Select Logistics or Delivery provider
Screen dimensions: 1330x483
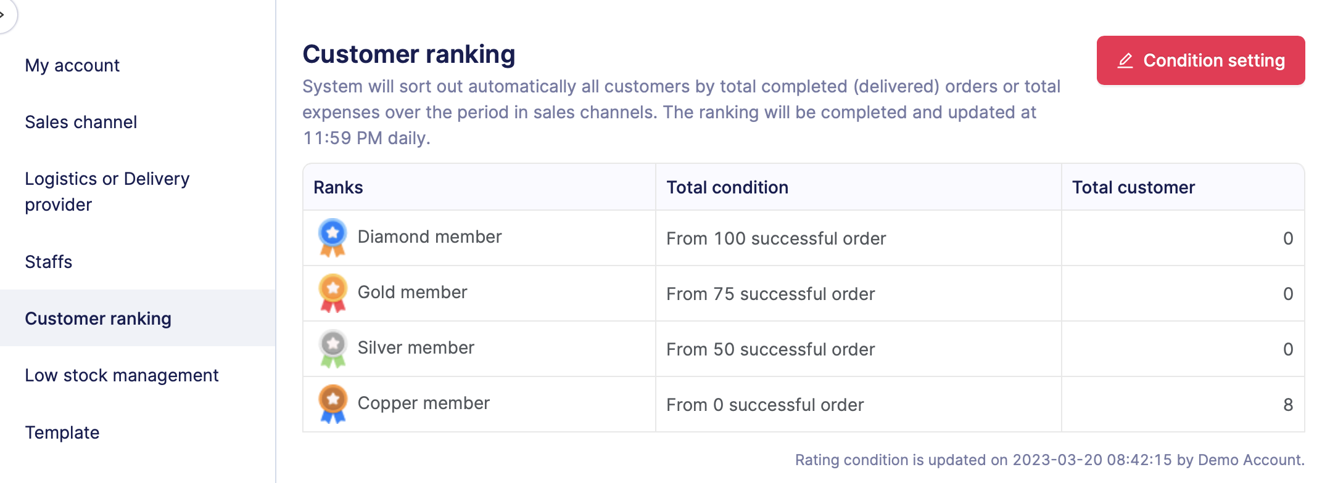107,192
